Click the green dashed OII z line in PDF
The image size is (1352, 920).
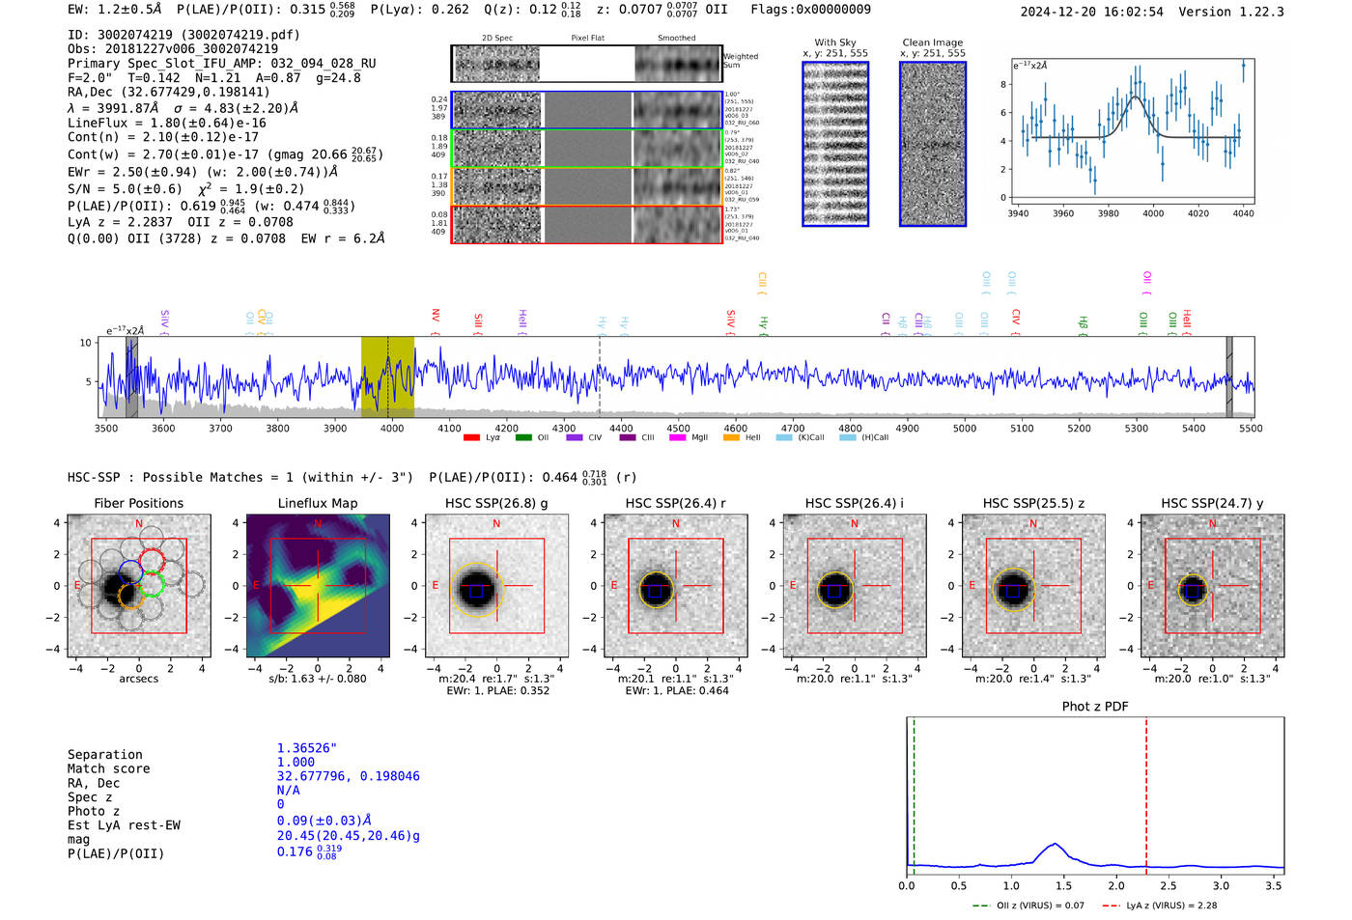(x=914, y=795)
